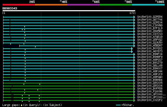Viewport: 167px width, 107px height.
Task: Open the UniRef100_Q6T706 hit label
Action: coord(150,20)
